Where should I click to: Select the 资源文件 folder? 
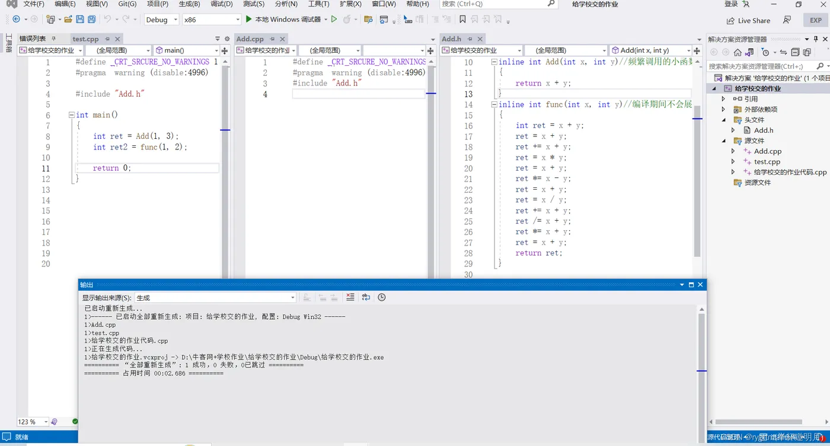point(757,183)
